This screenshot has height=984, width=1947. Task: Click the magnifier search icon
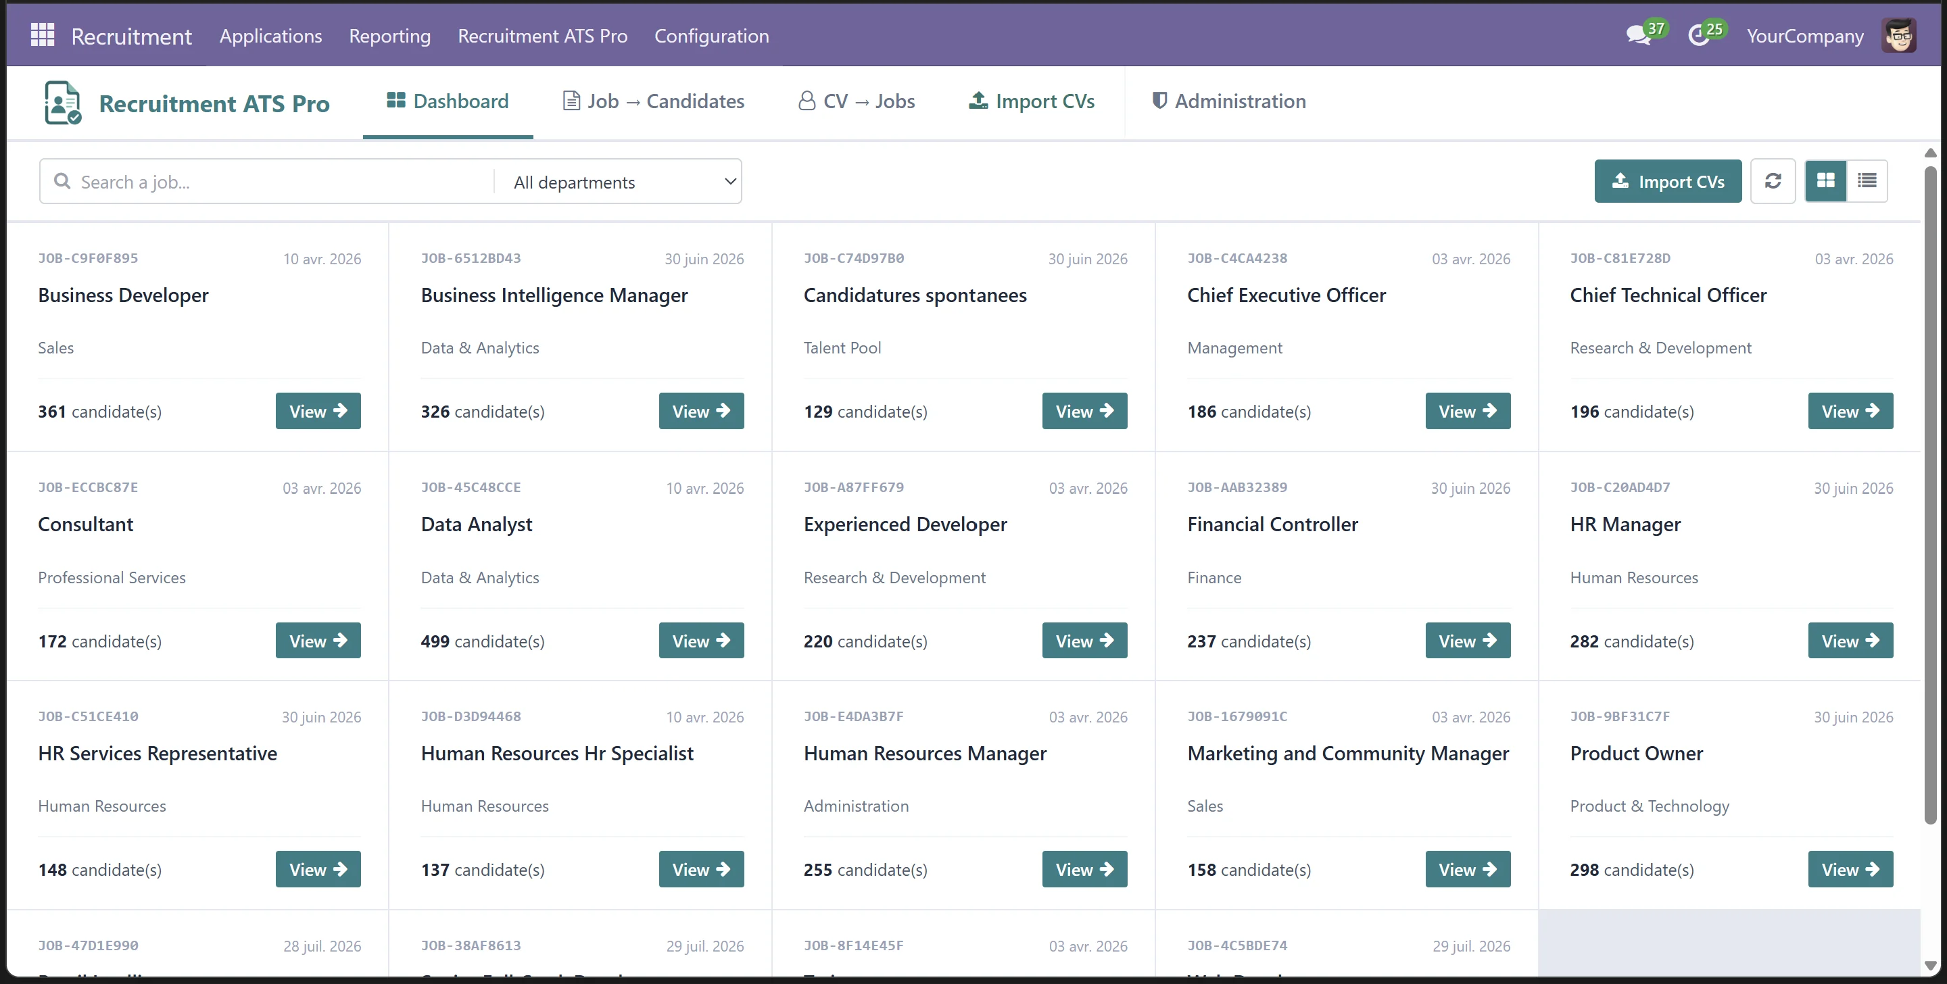coord(62,181)
